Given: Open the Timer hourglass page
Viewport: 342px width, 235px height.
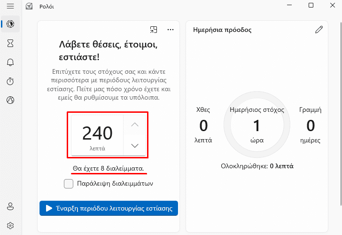Looking at the screenshot, I should click(10, 43).
